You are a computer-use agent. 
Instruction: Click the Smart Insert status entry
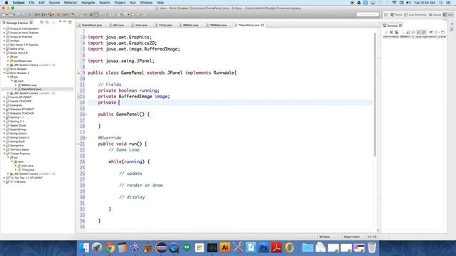coord(351,237)
